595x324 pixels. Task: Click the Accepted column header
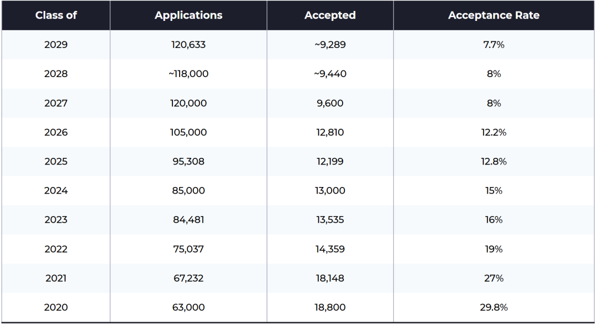click(330, 15)
